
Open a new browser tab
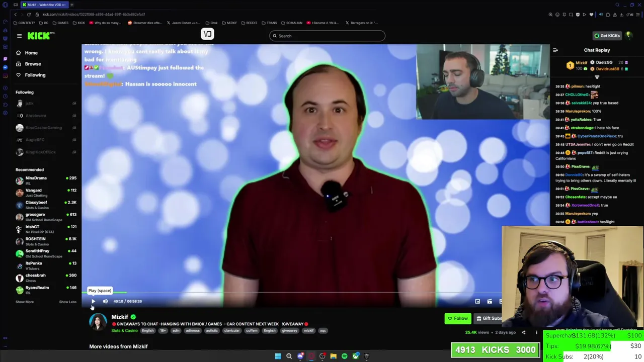(x=72, y=5)
